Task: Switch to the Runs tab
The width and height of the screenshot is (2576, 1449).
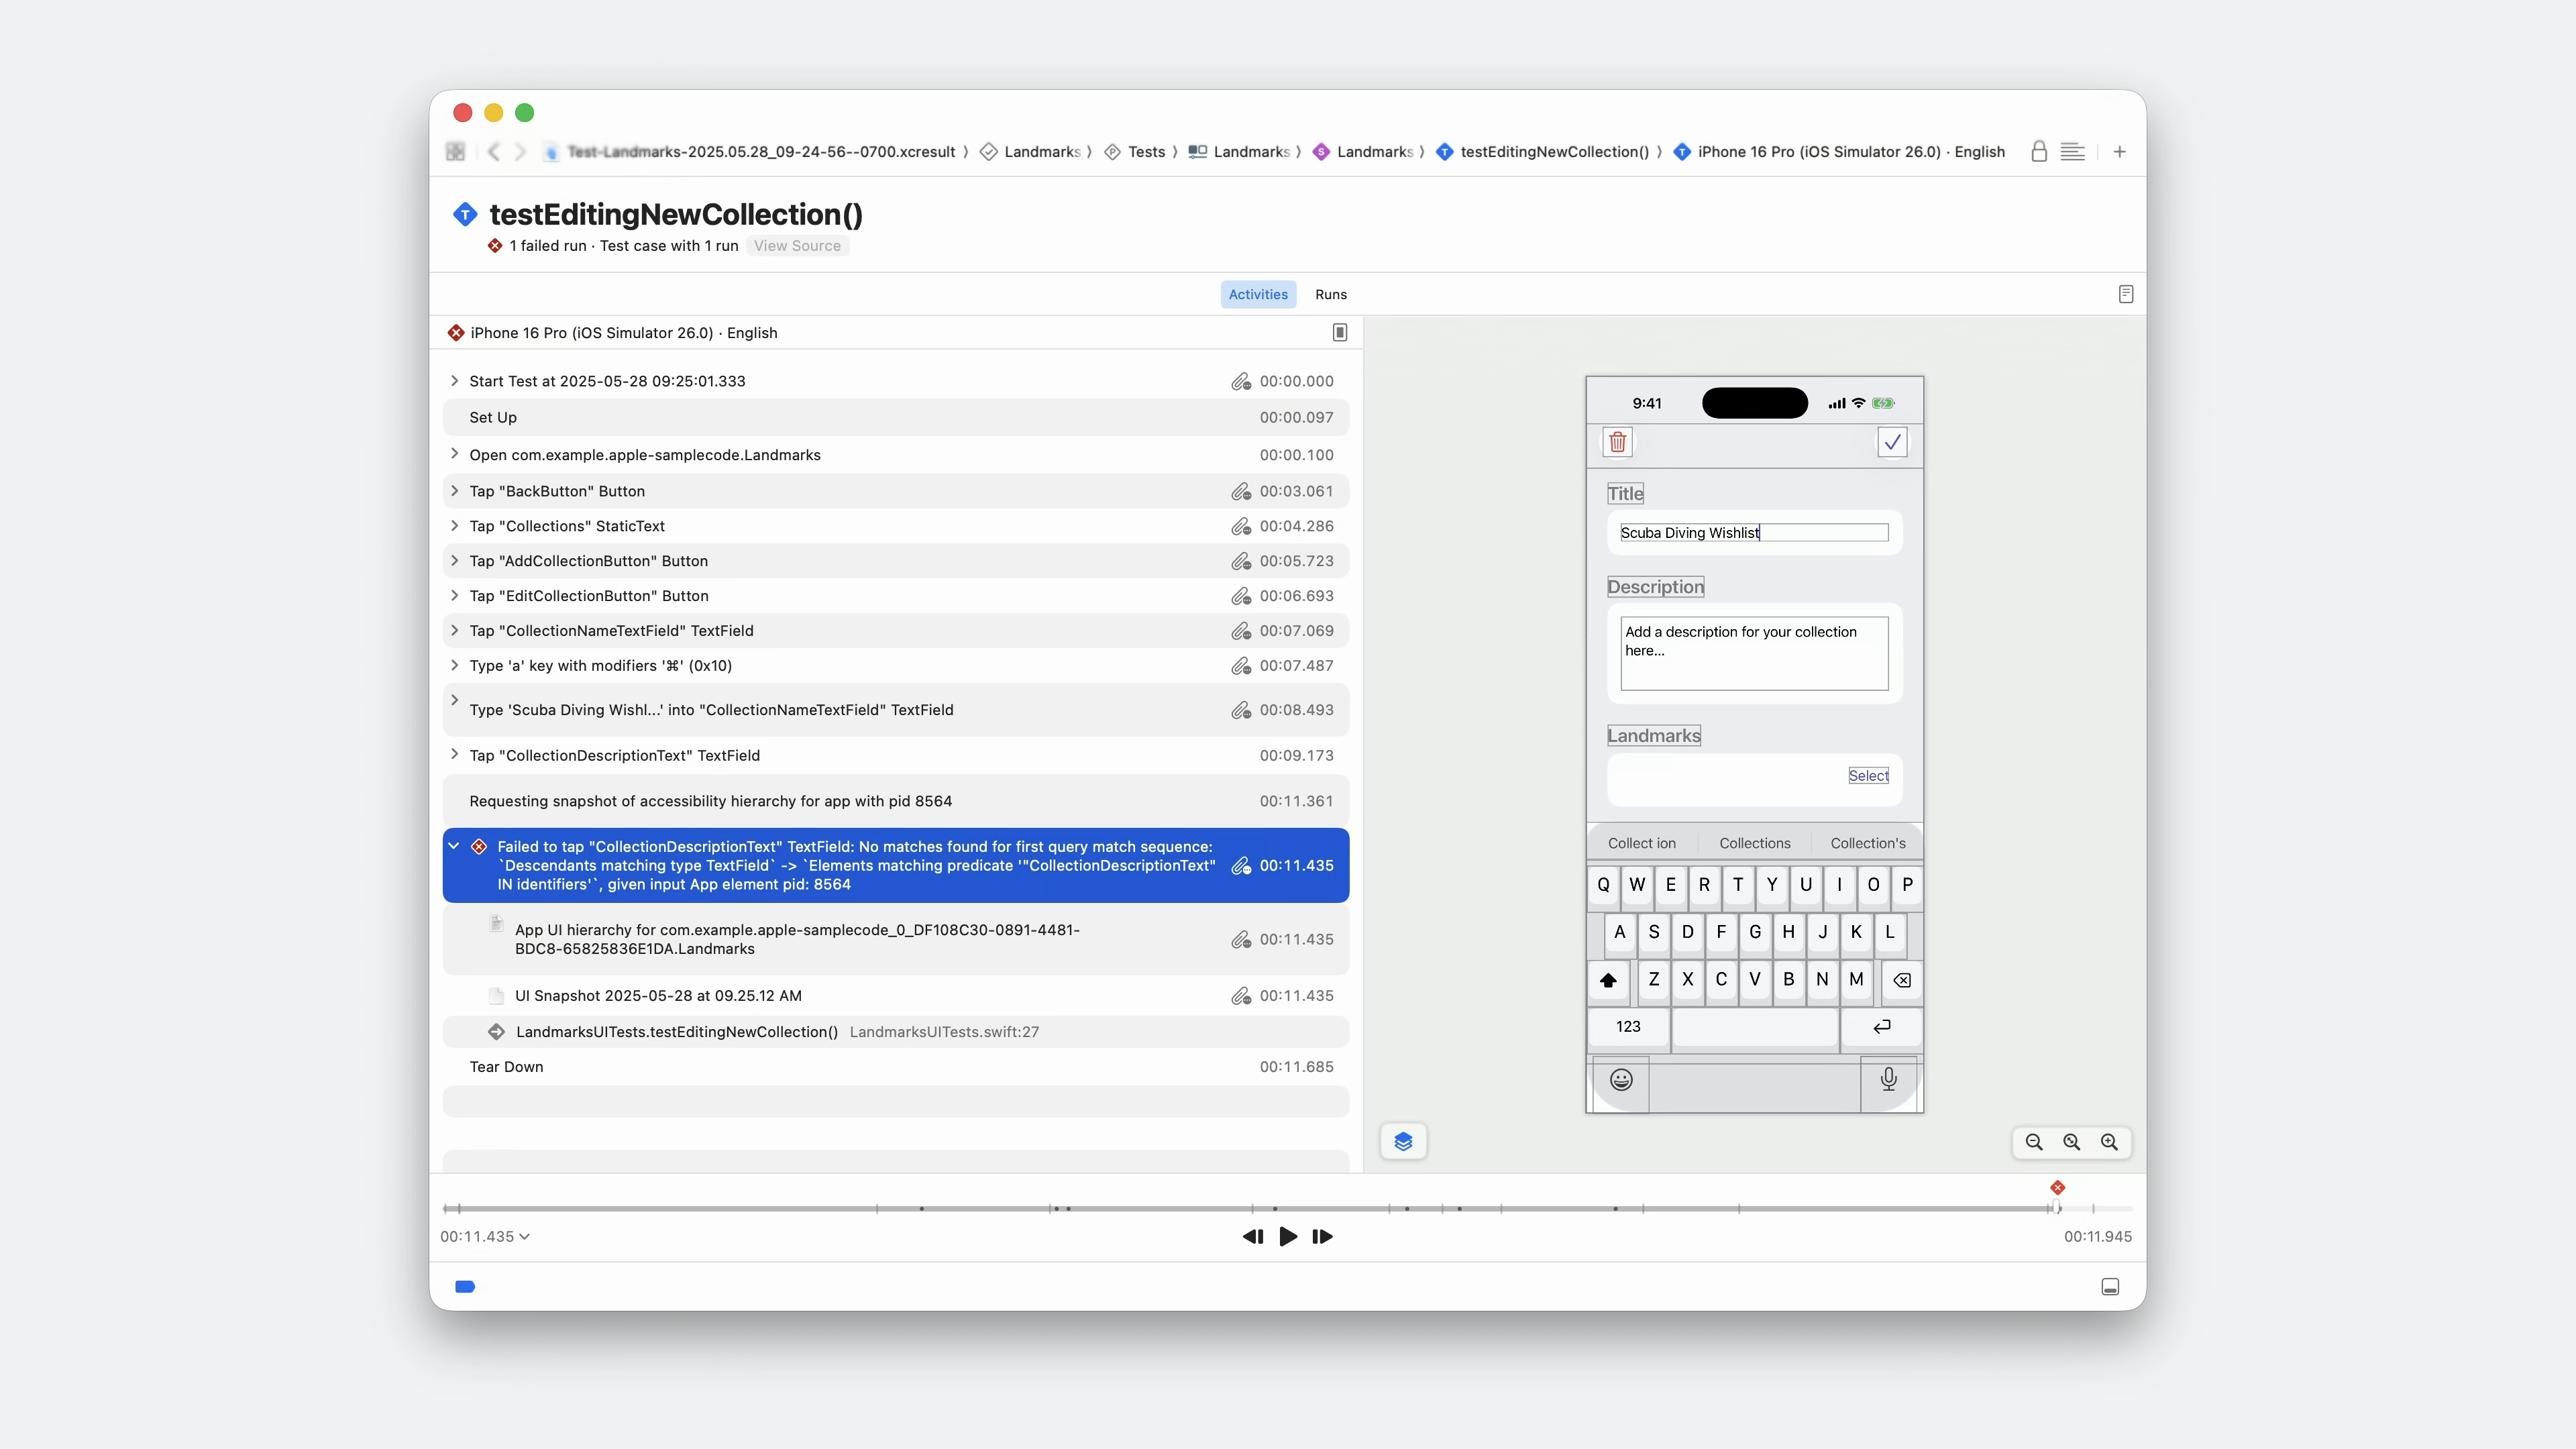Action: pyautogui.click(x=1330, y=294)
